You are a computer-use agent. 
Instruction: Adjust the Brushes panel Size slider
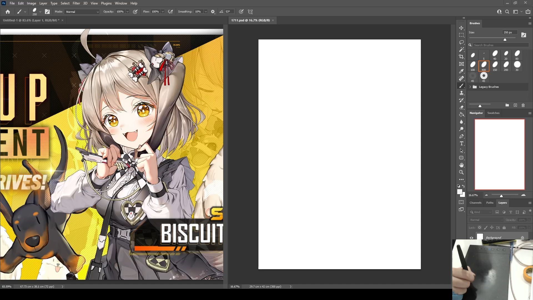505,40
